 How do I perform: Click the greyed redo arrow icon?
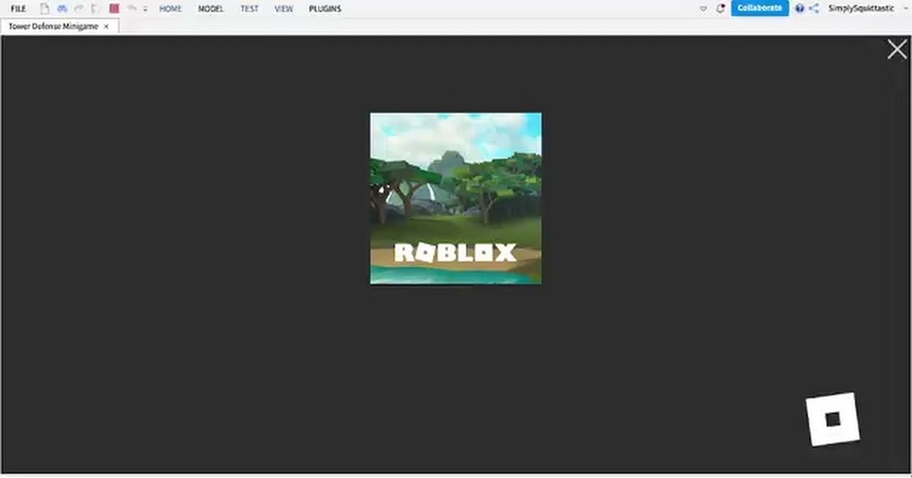tap(78, 9)
